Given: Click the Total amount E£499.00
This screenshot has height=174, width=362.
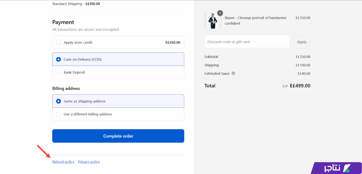Looking at the screenshot, I should tap(300, 86).
